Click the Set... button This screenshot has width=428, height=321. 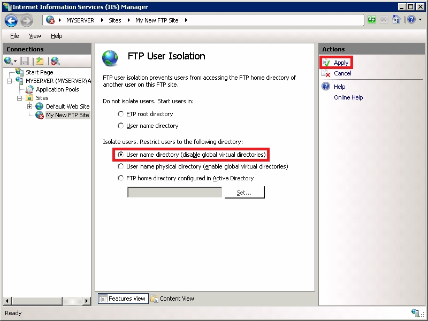click(244, 193)
